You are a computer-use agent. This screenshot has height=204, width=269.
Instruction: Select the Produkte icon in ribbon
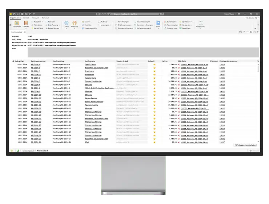click(75, 23)
